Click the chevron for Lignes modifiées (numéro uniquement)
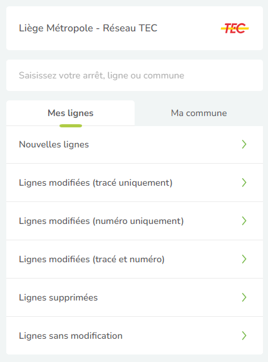Viewport: 268px width, 362px height. tap(244, 221)
